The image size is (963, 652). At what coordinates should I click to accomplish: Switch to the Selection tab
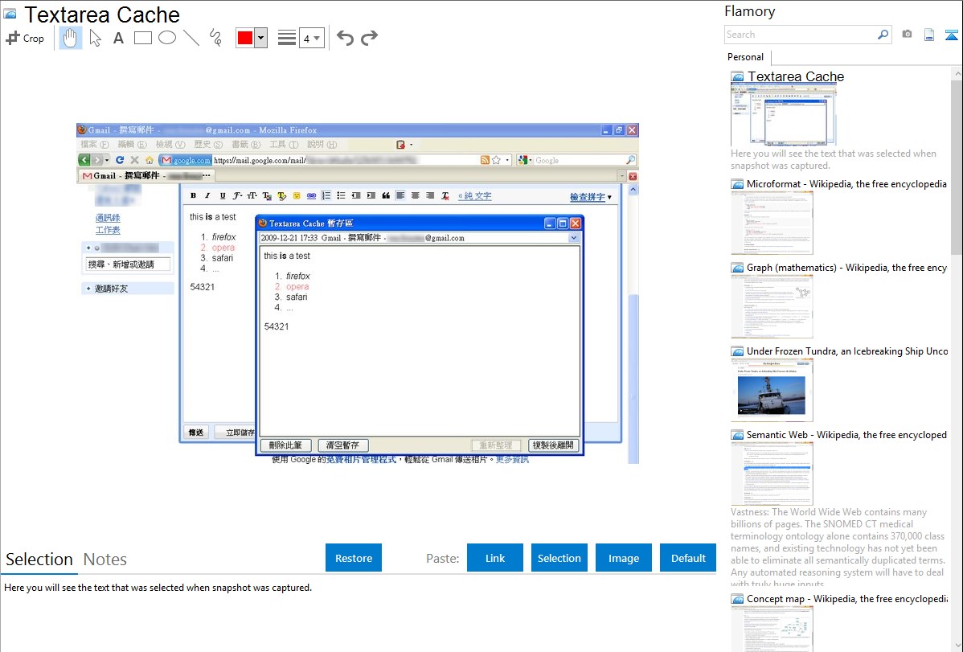[39, 560]
